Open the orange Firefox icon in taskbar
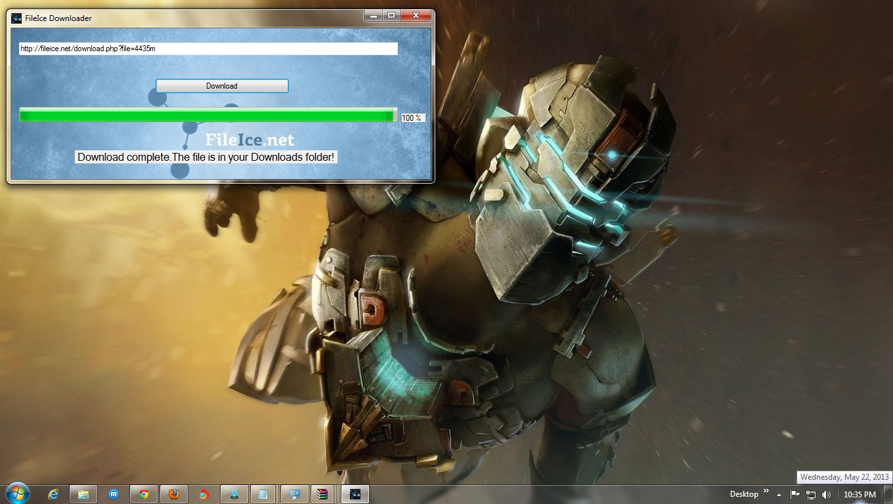 click(x=174, y=494)
